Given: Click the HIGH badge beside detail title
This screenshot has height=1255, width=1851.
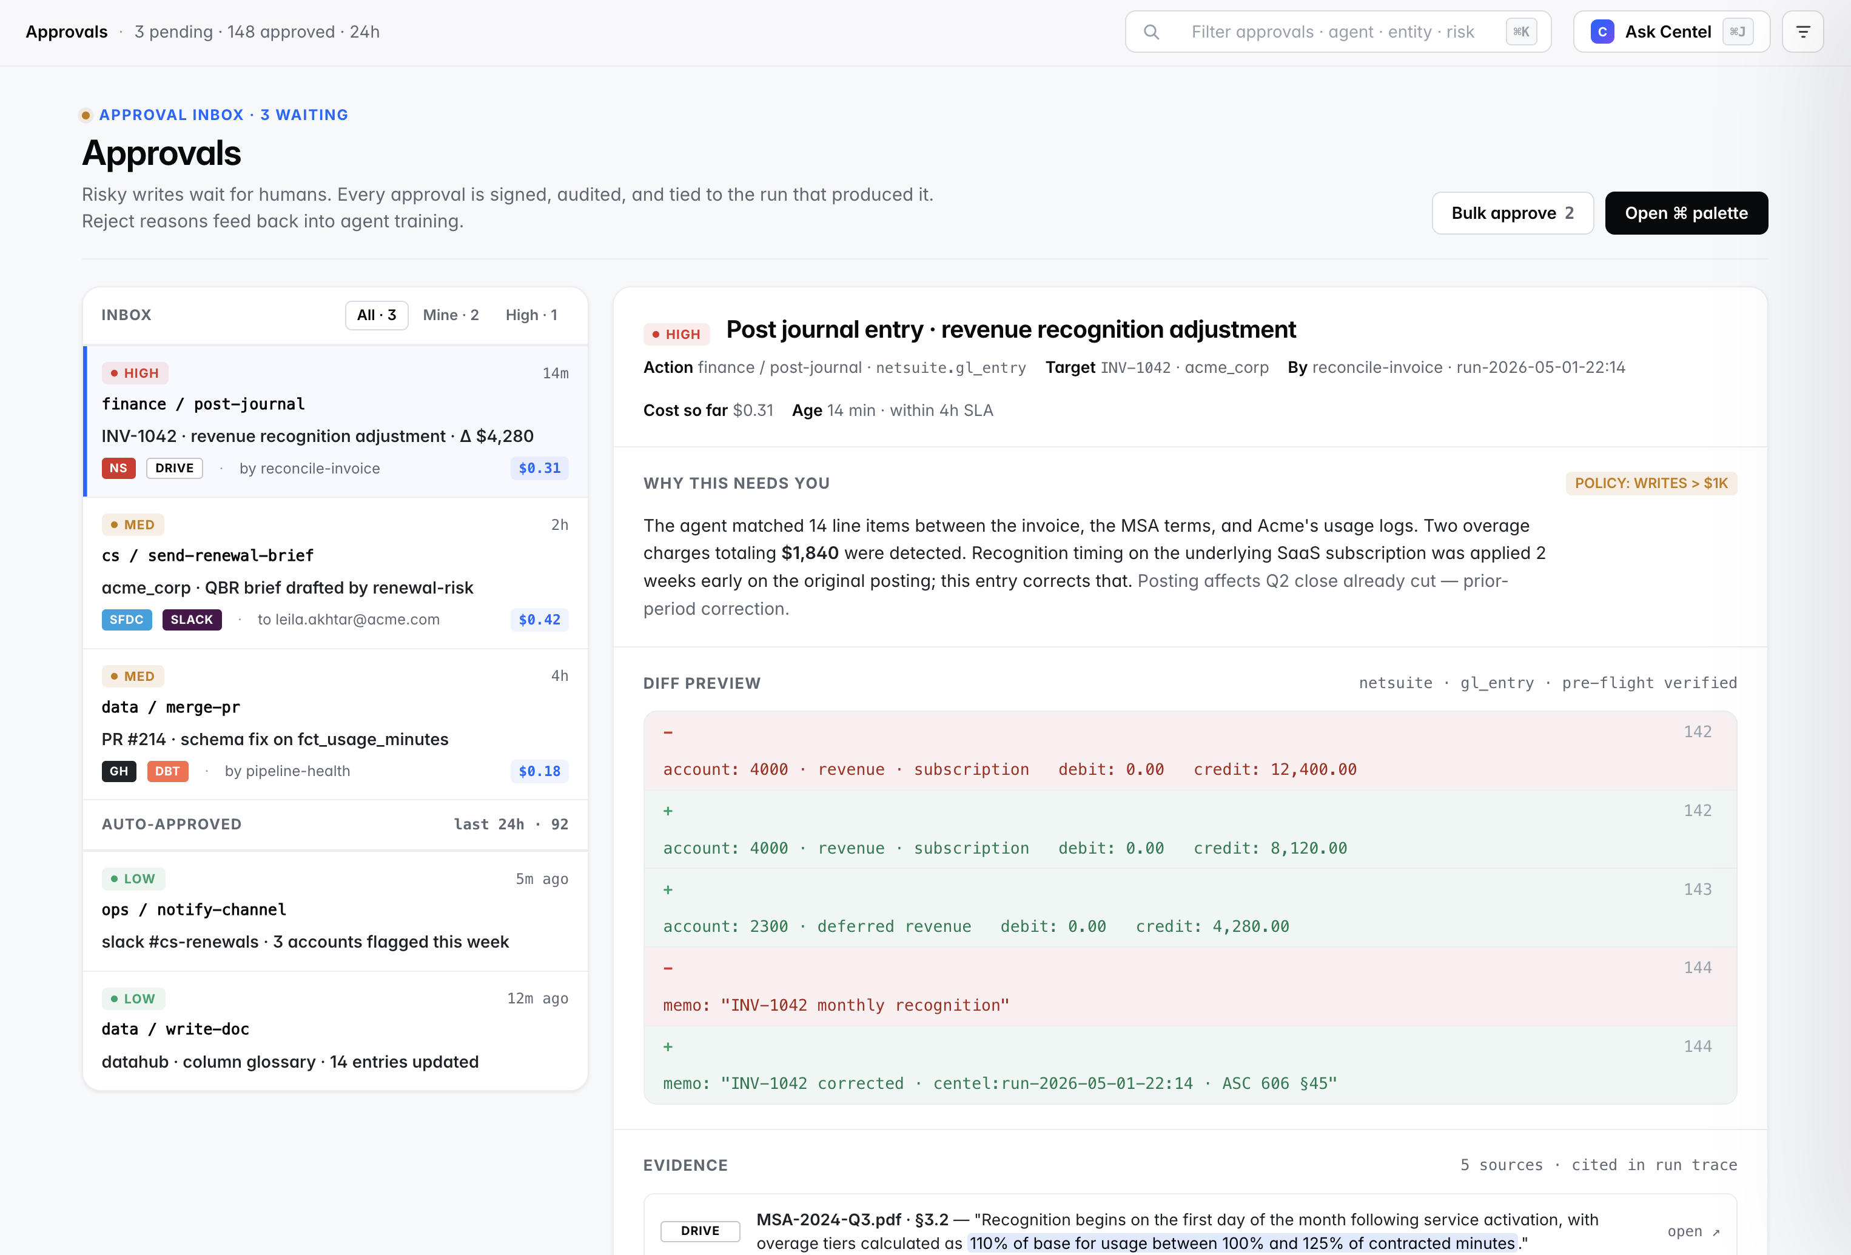Looking at the screenshot, I should click(676, 333).
